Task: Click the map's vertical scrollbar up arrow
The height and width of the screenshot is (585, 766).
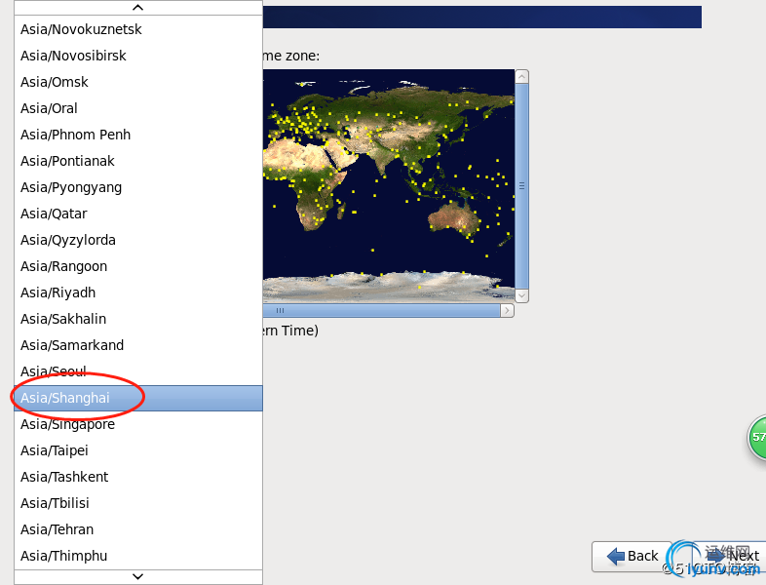Action: pyautogui.click(x=521, y=77)
